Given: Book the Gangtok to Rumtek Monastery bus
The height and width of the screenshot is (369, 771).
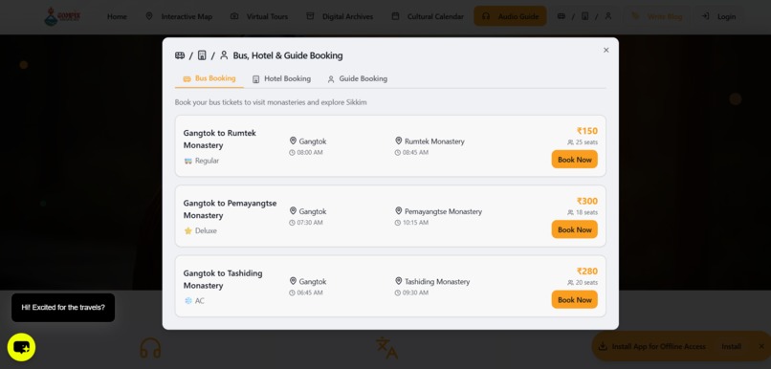Looking at the screenshot, I should click(x=574, y=160).
